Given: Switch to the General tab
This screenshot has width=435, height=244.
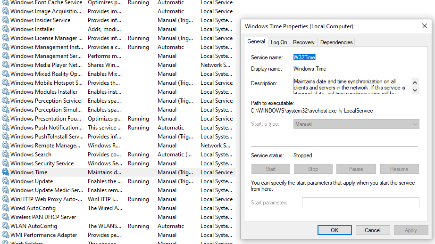Looking at the screenshot, I should [256, 41].
